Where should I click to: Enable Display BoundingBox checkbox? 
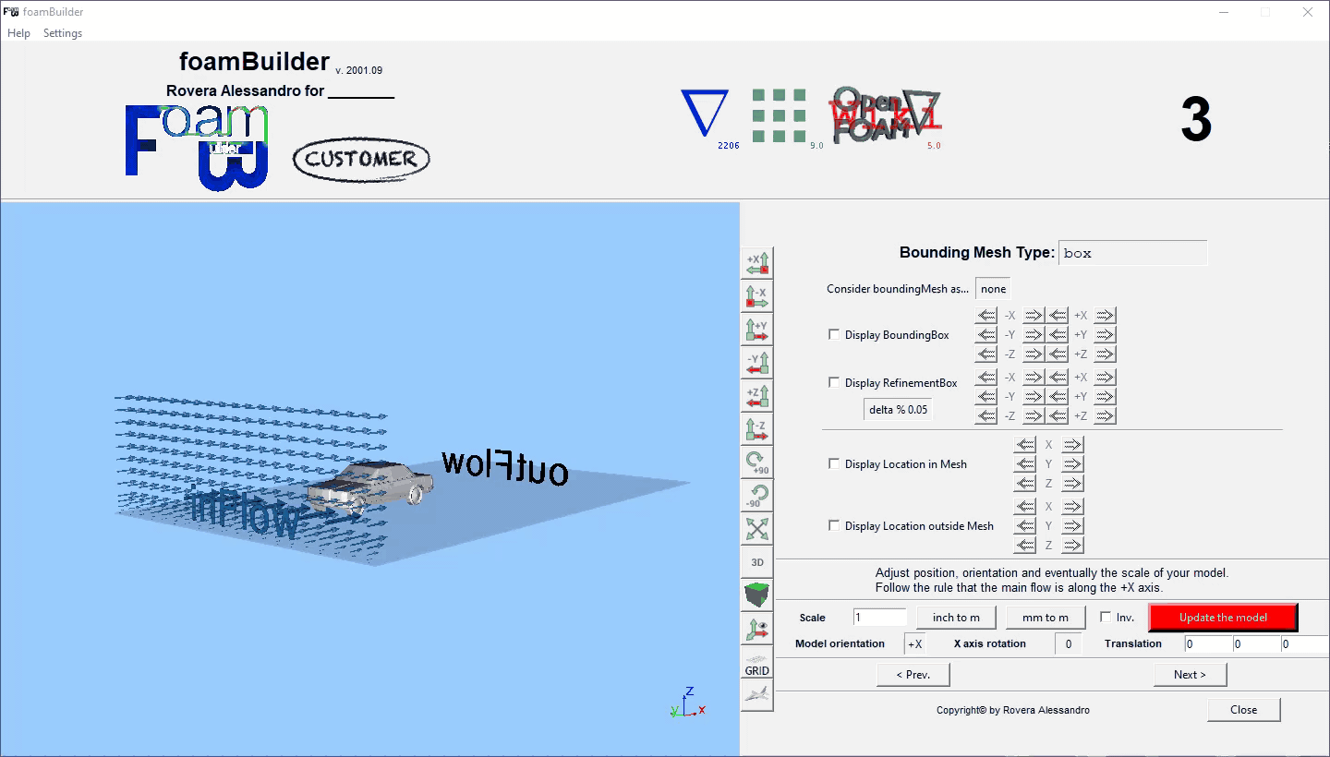click(834, 335)
